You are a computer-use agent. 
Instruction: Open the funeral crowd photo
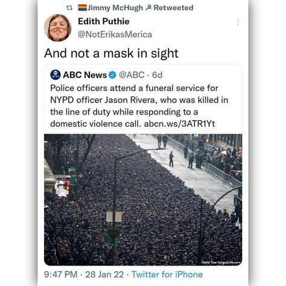[143, 200]
